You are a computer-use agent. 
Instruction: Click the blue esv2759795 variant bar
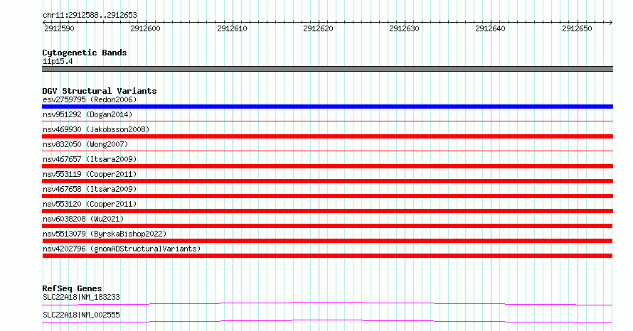click(x=327, y=107)
